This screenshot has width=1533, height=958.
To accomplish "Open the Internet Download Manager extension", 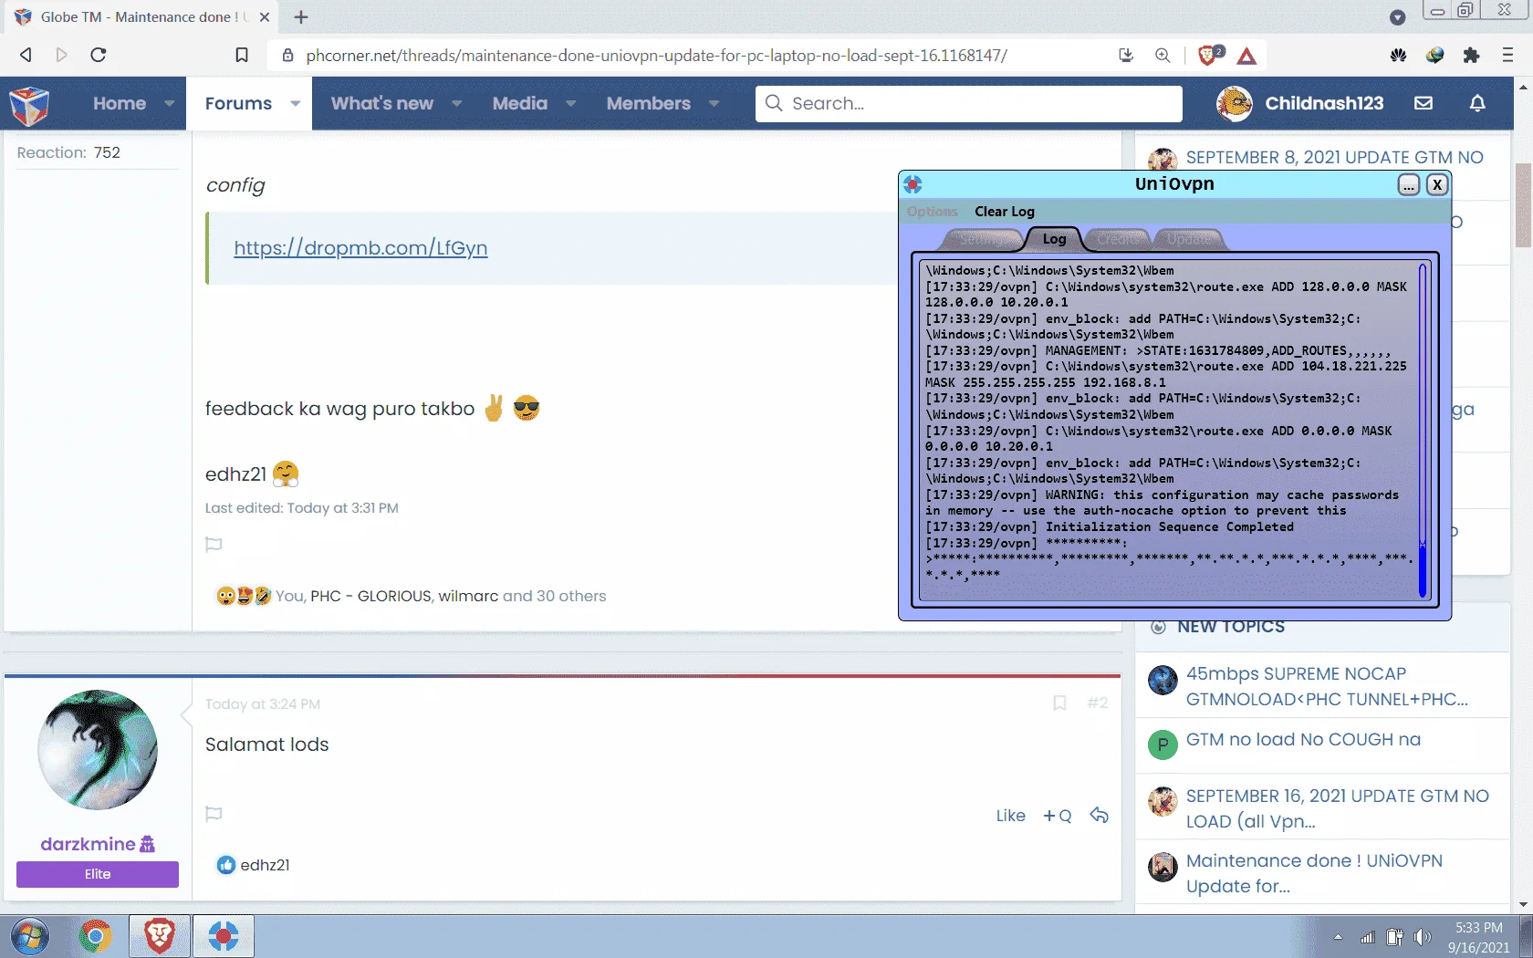I will (1435, 56).
